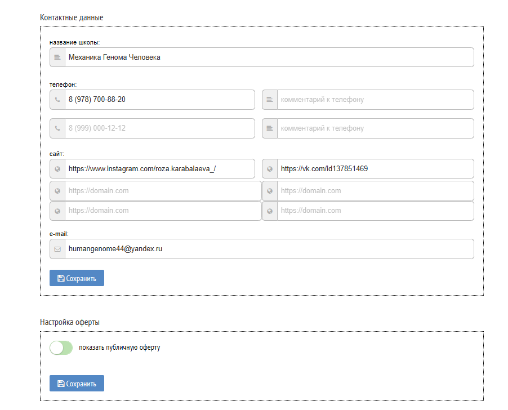Image resolution: width=508 pixels, height=410 pixels.
Task: Click phone icon next to 8 (978) 700-88-20
Action: click(57, 100)
